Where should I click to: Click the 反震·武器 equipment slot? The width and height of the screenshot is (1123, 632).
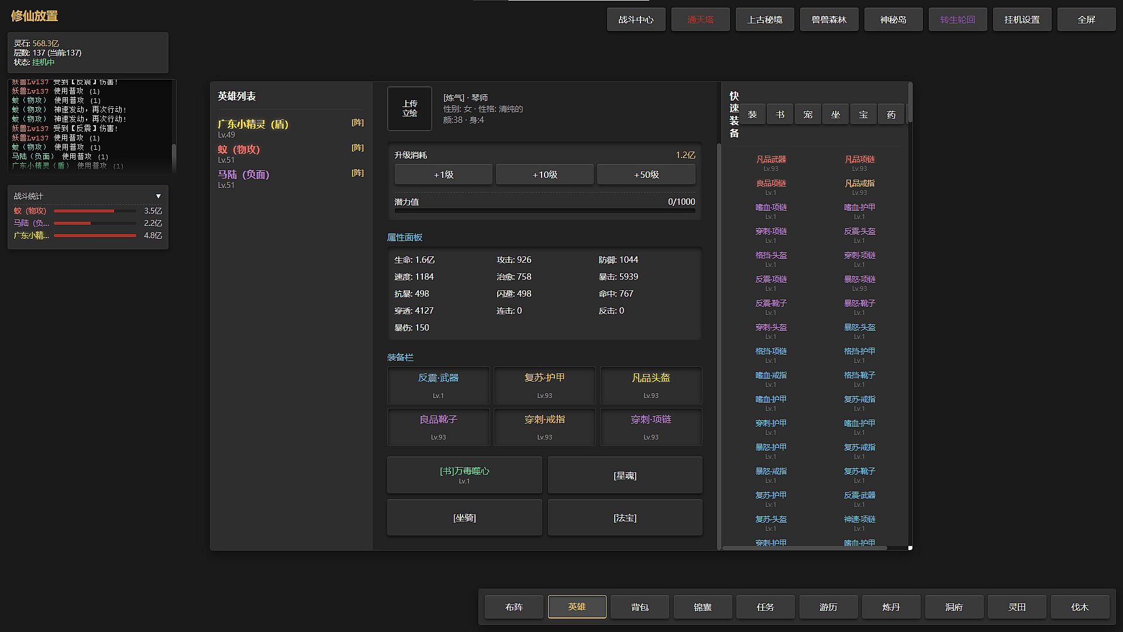point(438,385)
